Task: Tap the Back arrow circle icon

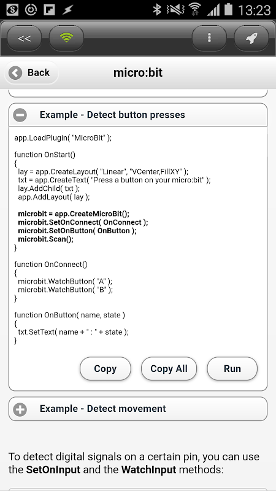Action: [x=15, y=73]
